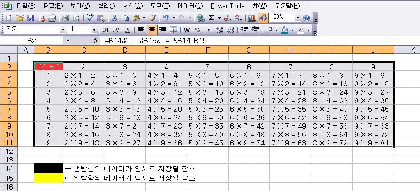The width and height of the screenshot is (420, 191).
Task: Expand the Name Box dropdown arrow
Action: (68, 41)
